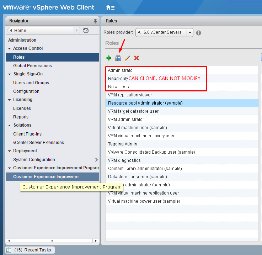
Task: Clone the selected role via clone icon
Action: point(118,58)
